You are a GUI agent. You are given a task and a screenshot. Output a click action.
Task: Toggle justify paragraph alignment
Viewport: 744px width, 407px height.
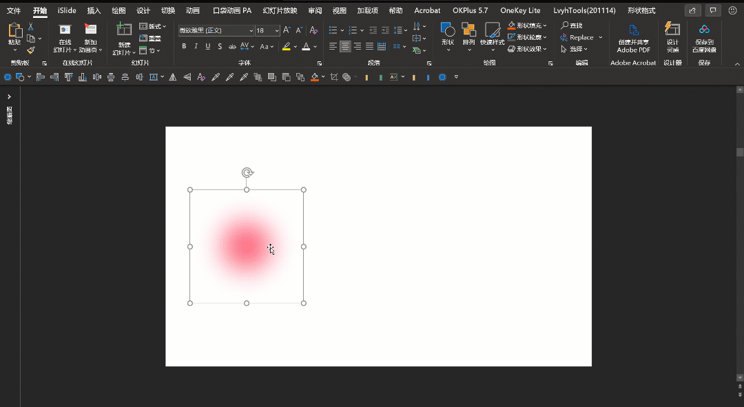(x=369, y=47)
